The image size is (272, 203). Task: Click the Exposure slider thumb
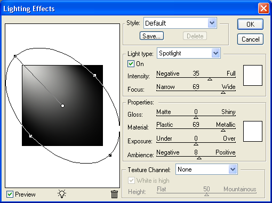point(196,144)
